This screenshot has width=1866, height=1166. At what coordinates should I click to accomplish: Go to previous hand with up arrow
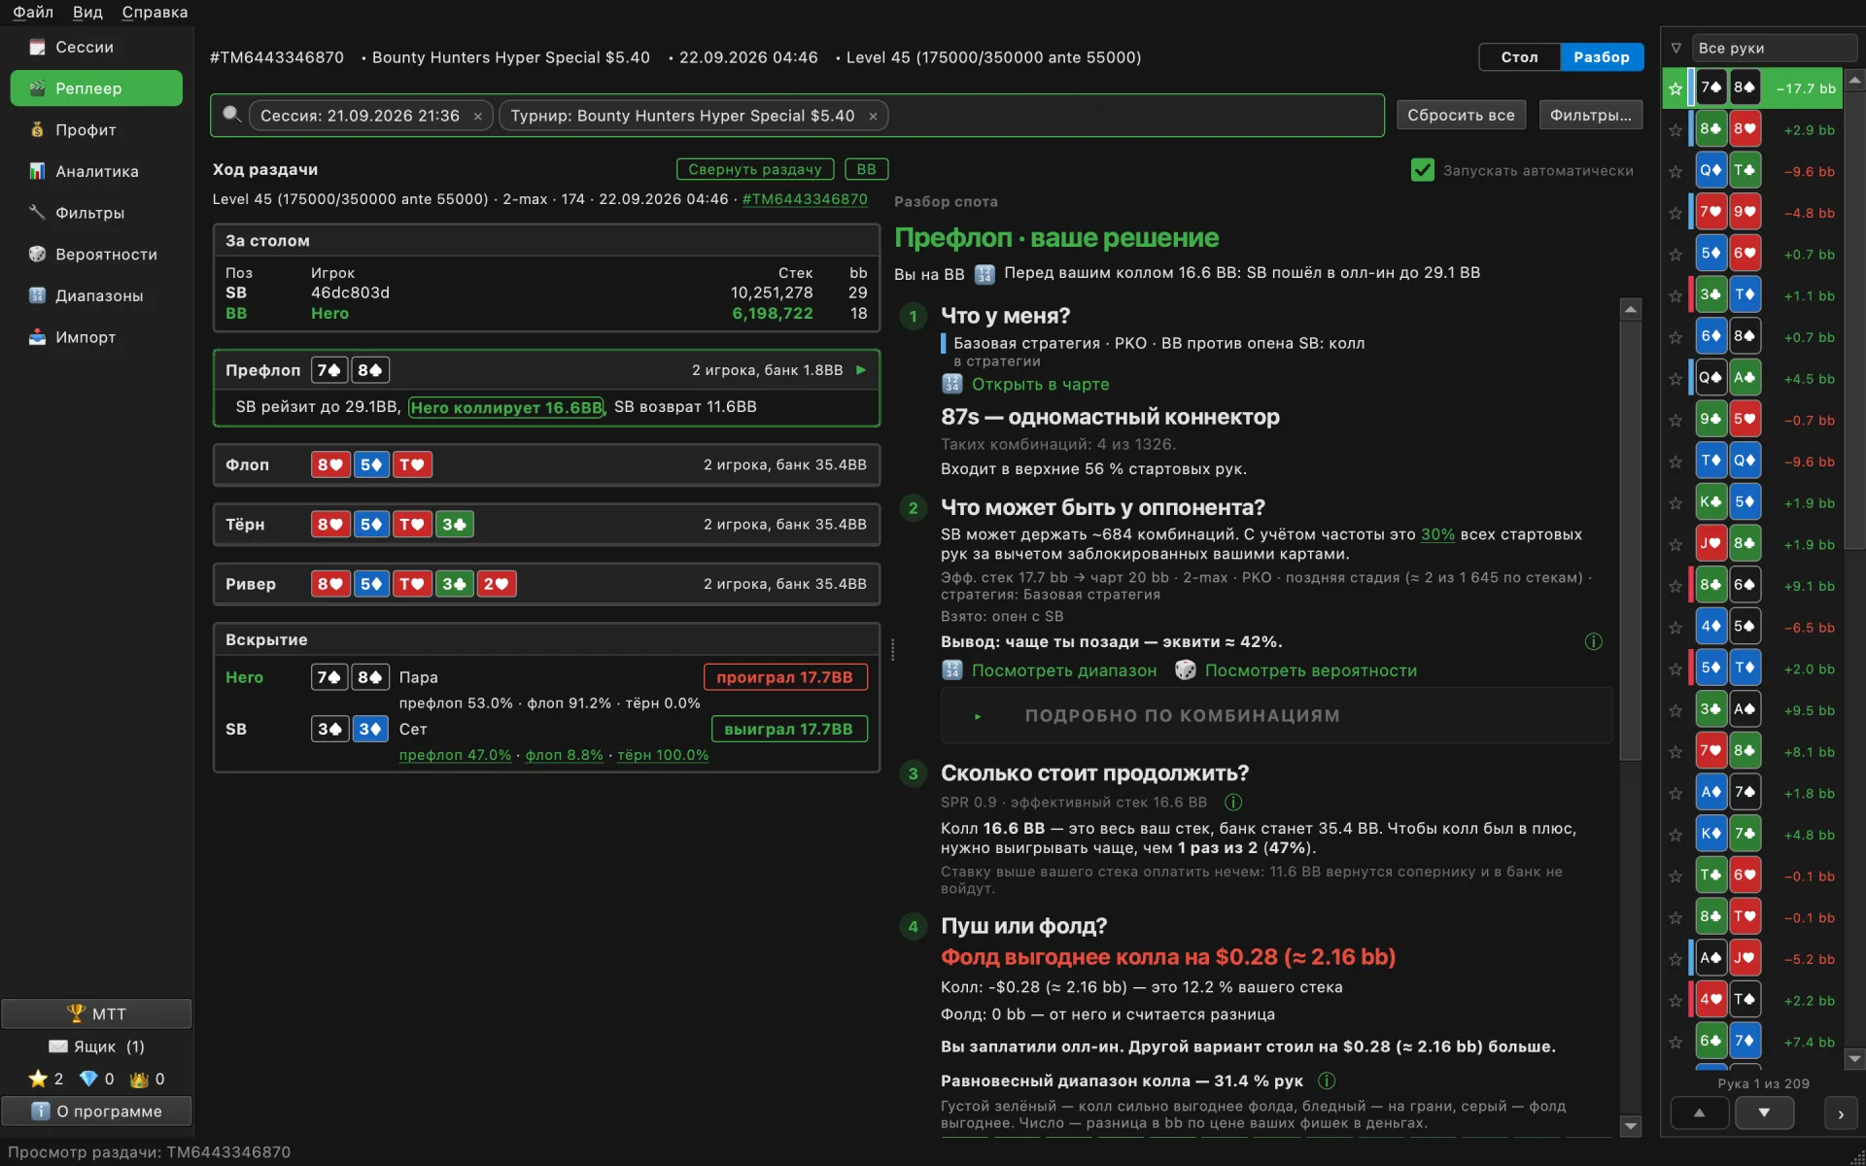(x=1699, y=1114)
